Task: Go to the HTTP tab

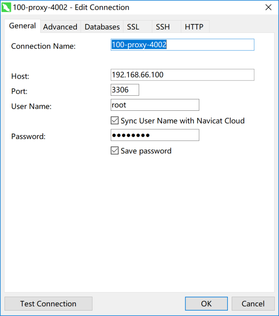Action: coord(195,27)
